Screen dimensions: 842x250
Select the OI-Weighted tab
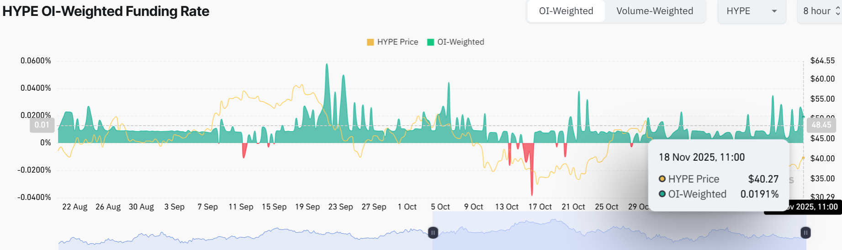click(x=566, y=11)
